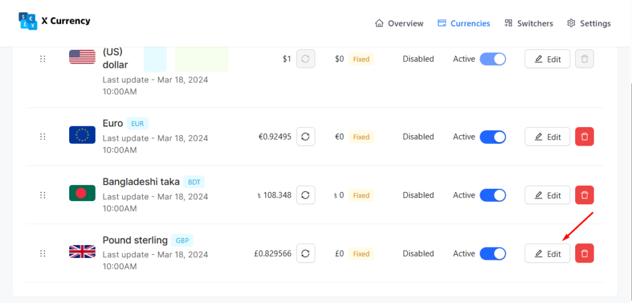Image resolution: width=632 pixels, height=303 pixels.
Task: Delete the Pound sterling currency
Action: click(584, 253)
